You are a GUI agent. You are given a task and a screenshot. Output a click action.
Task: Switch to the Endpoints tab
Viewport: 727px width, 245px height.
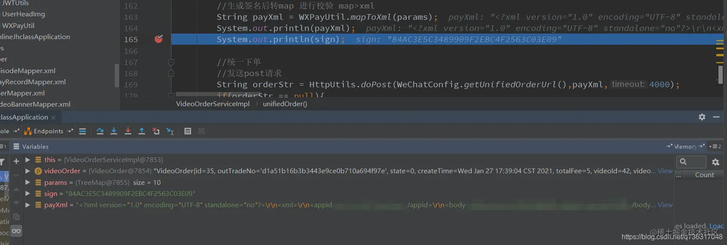[48, 131]
